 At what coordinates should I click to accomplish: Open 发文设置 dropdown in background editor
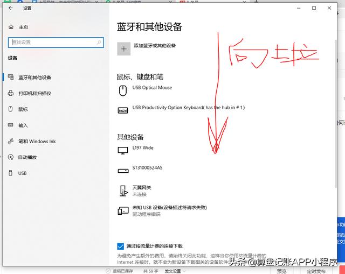pyautogui.click(x=175, y=271)
